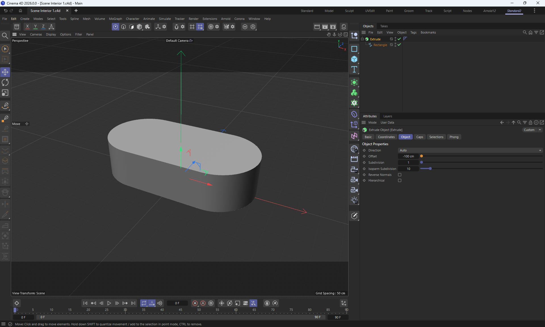Select the Rotate tool in left toolbar
The image size is (545, 327).
(x=5, y=83)
